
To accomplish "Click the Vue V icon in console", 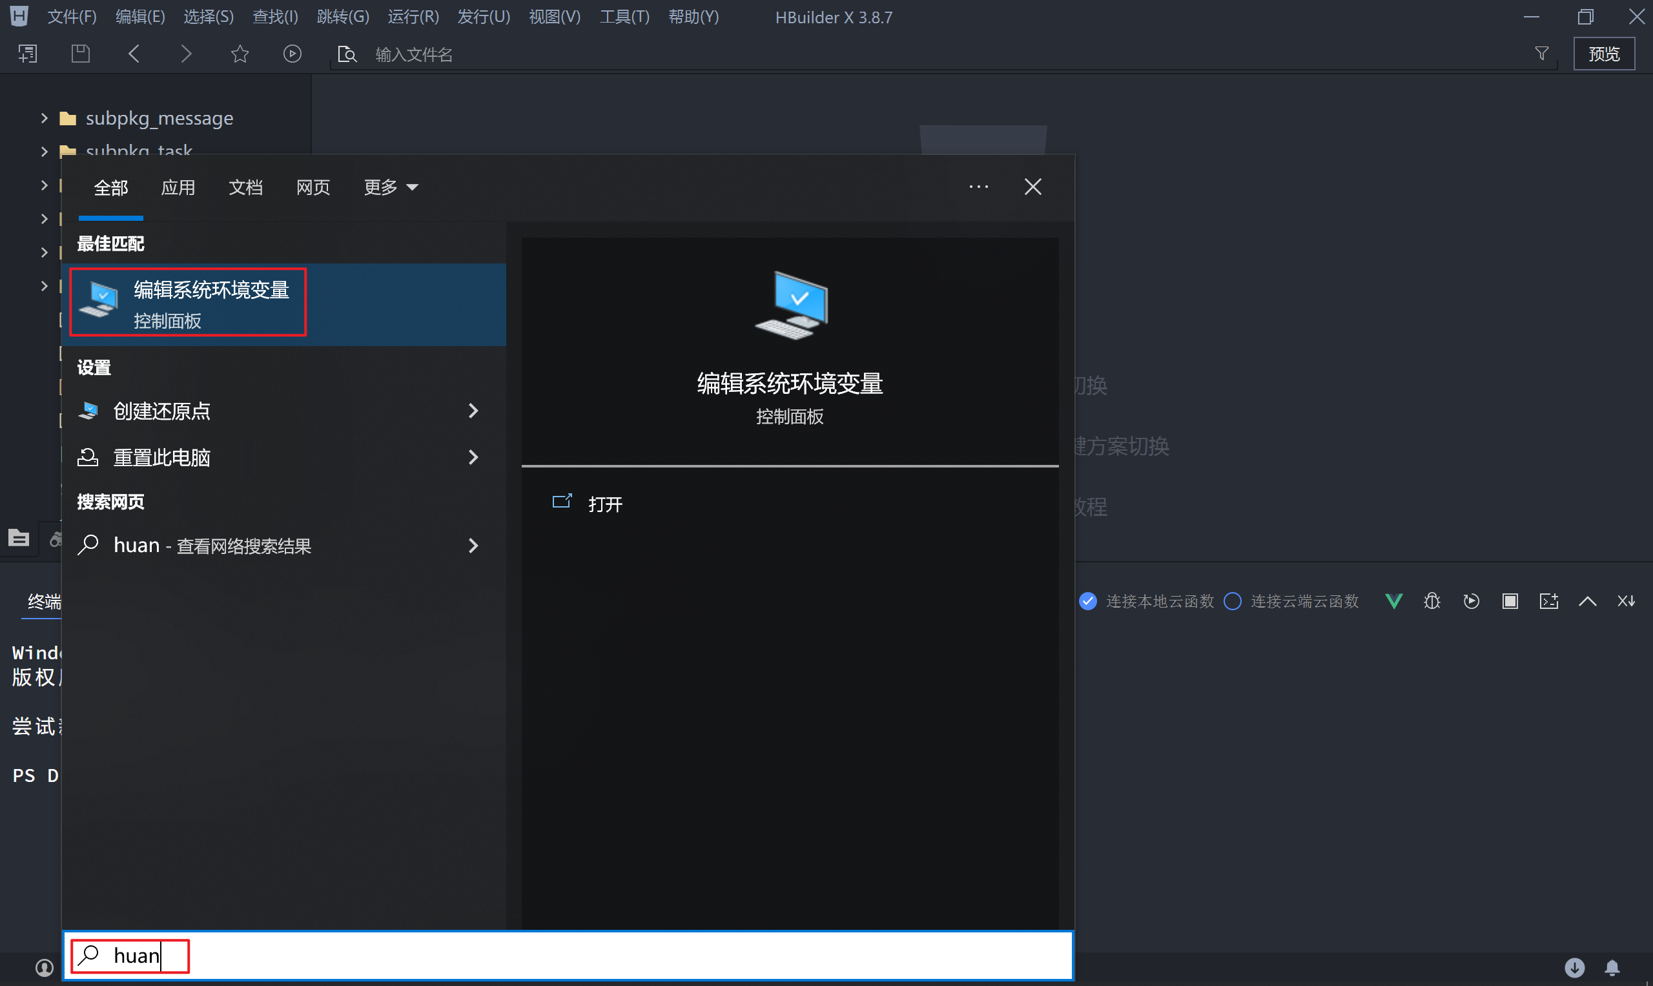I will 1394,601.
